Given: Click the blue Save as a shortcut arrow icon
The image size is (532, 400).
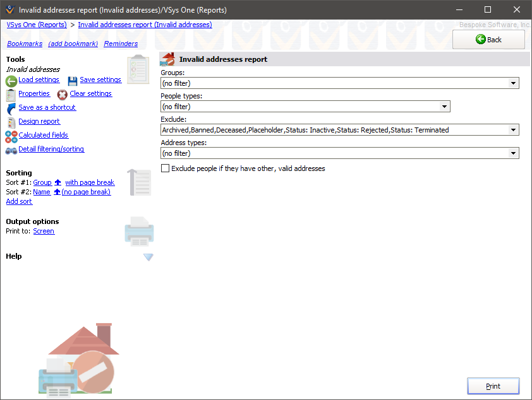Looking at the screenshot, I should tap(10, 107).
